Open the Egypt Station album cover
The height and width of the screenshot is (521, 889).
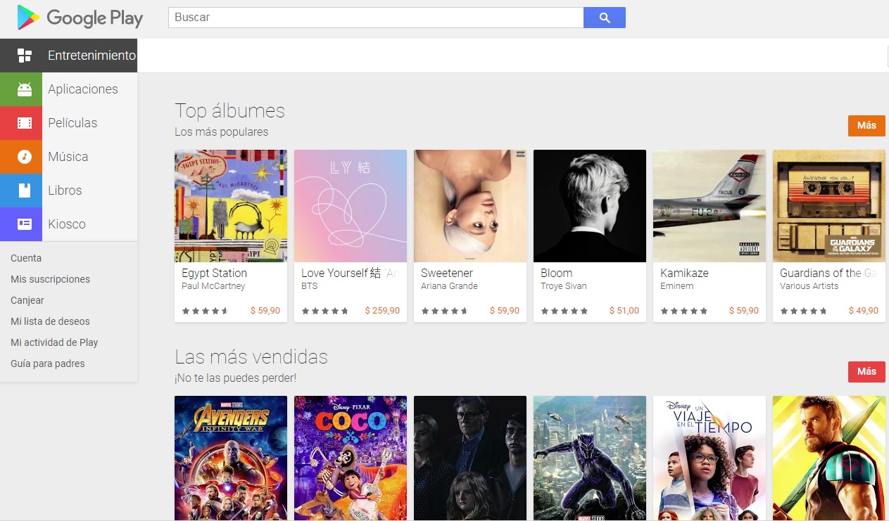coord(231,206)
